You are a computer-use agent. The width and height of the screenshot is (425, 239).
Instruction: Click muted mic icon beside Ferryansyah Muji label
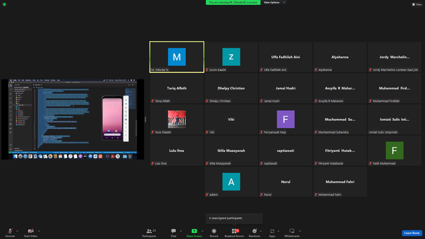(262, 132)
